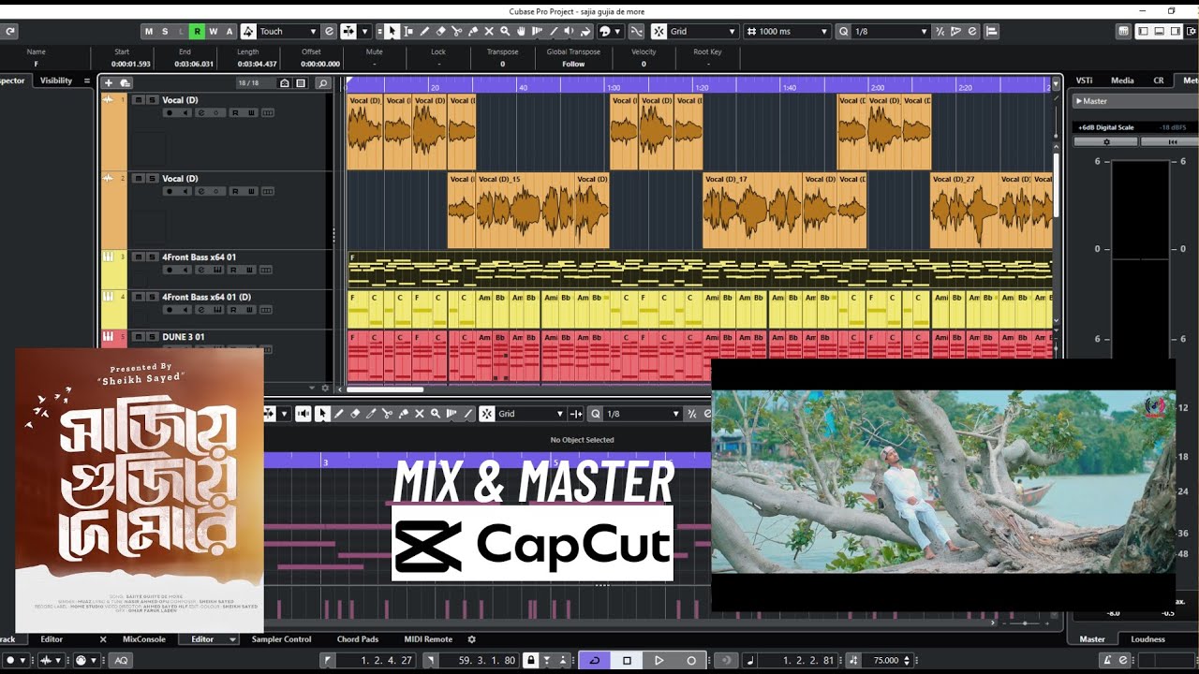Screen dimensions: 1199x674
Task: Click the Stop transport button
Action: click(x=627, y=660)
